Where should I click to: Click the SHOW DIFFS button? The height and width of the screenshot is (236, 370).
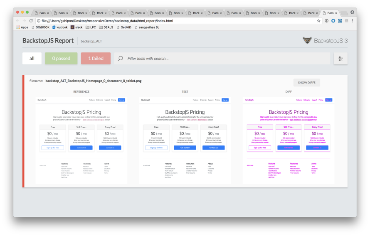[306, 83]
